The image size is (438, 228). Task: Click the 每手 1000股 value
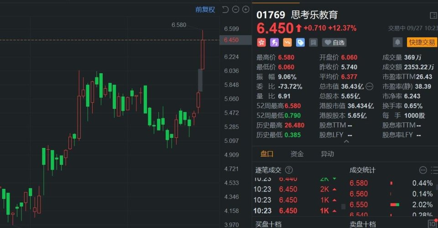pos(415,116)
